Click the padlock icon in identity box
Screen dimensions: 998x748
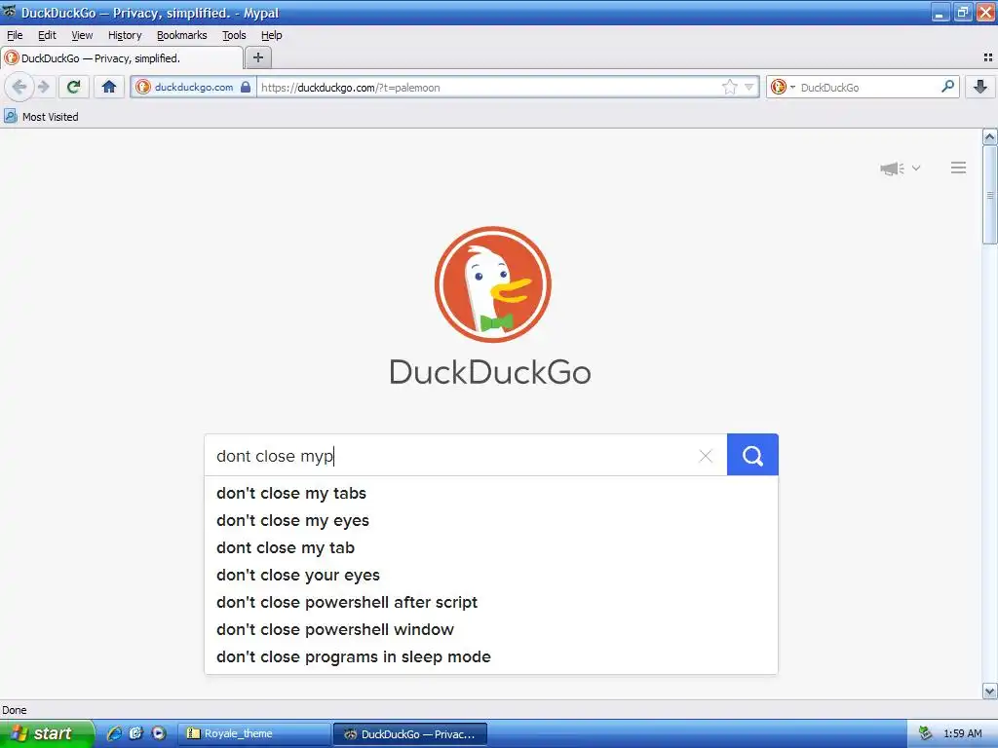(246, 87)
